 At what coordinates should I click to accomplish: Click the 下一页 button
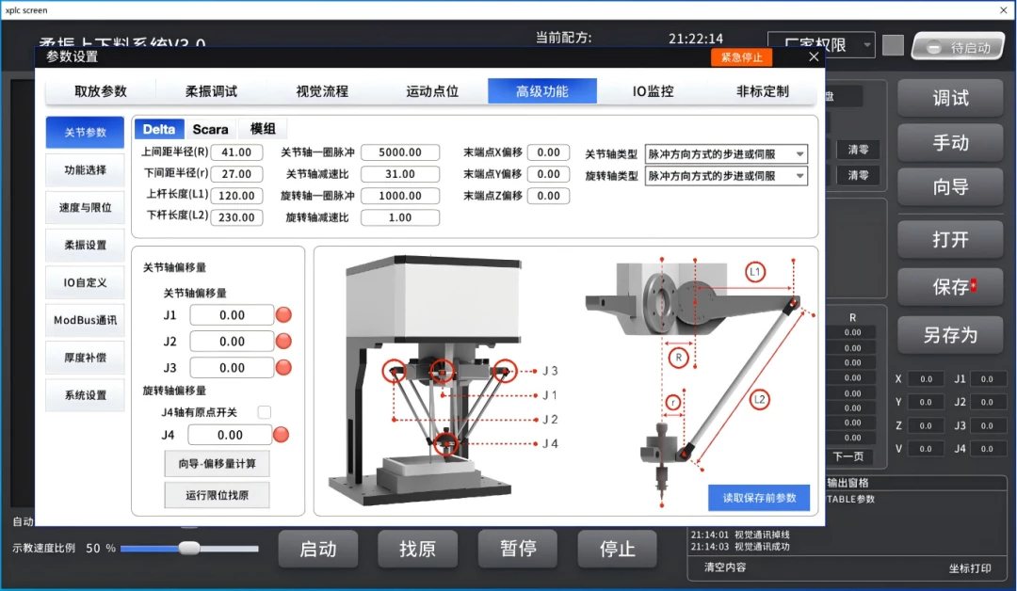pos(847,456)
